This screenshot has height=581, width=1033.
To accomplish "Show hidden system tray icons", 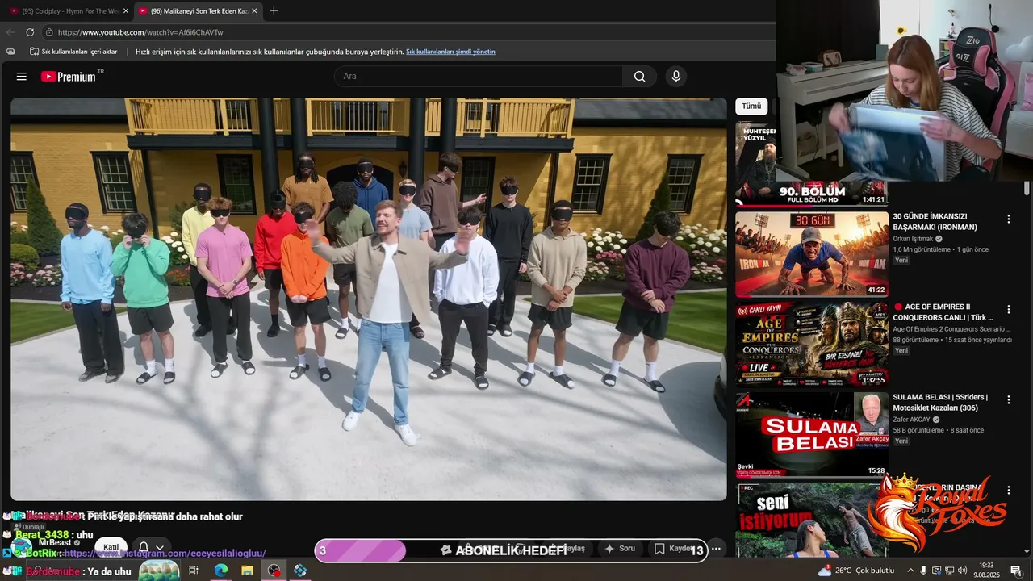I will (x=910, y=571).
